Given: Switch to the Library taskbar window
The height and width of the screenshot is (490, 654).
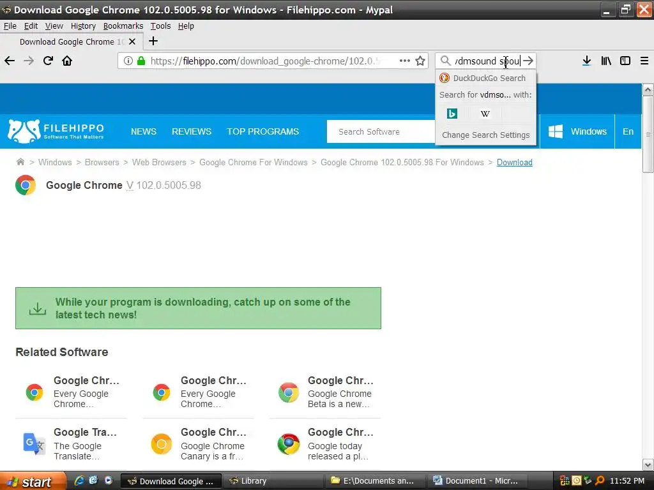Looking at the screenshot, I should coord(273,481).
